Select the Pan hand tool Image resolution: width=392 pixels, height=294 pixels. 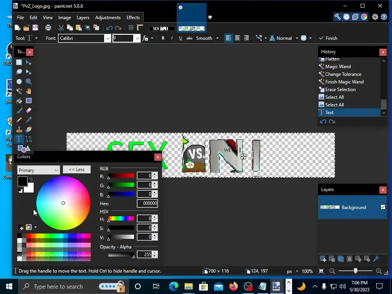coord(28,91)
